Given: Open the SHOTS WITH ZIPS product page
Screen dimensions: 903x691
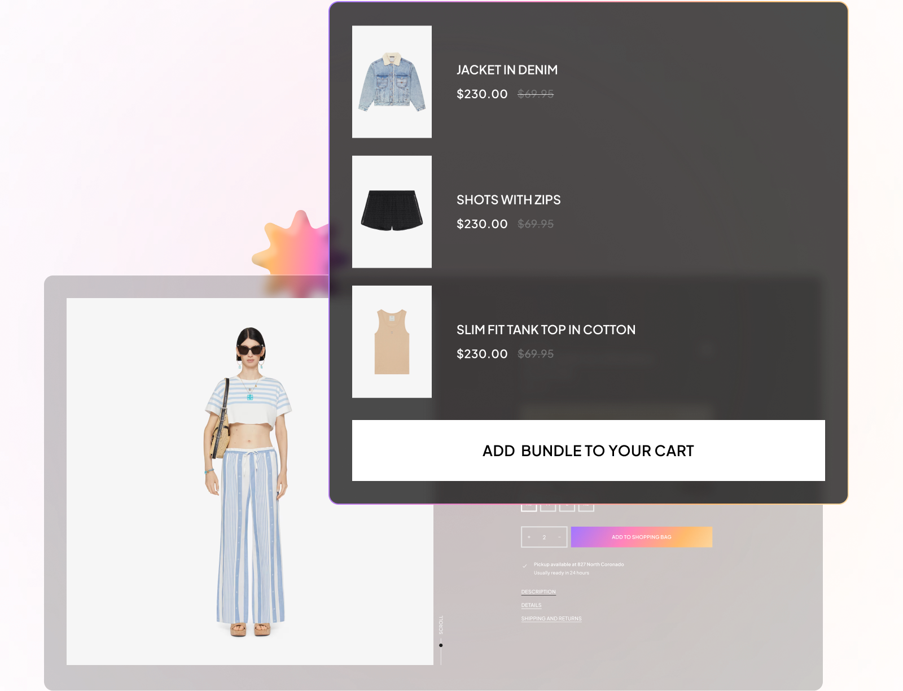Looking at the screenshot, I should click(x=508, y=200).
